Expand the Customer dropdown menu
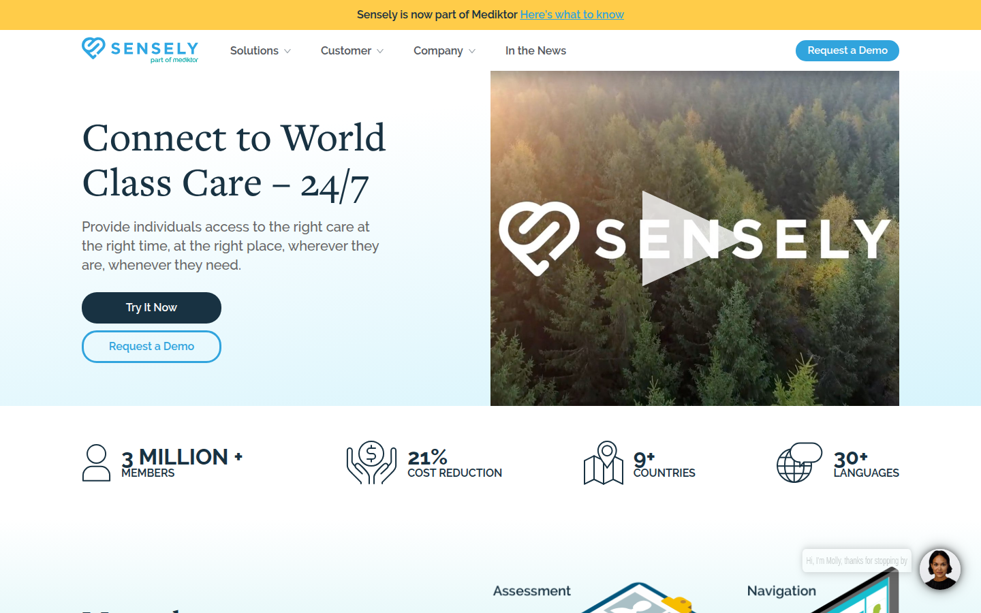The height and width of the screenshot is (613, 981). tap(352, 51)
